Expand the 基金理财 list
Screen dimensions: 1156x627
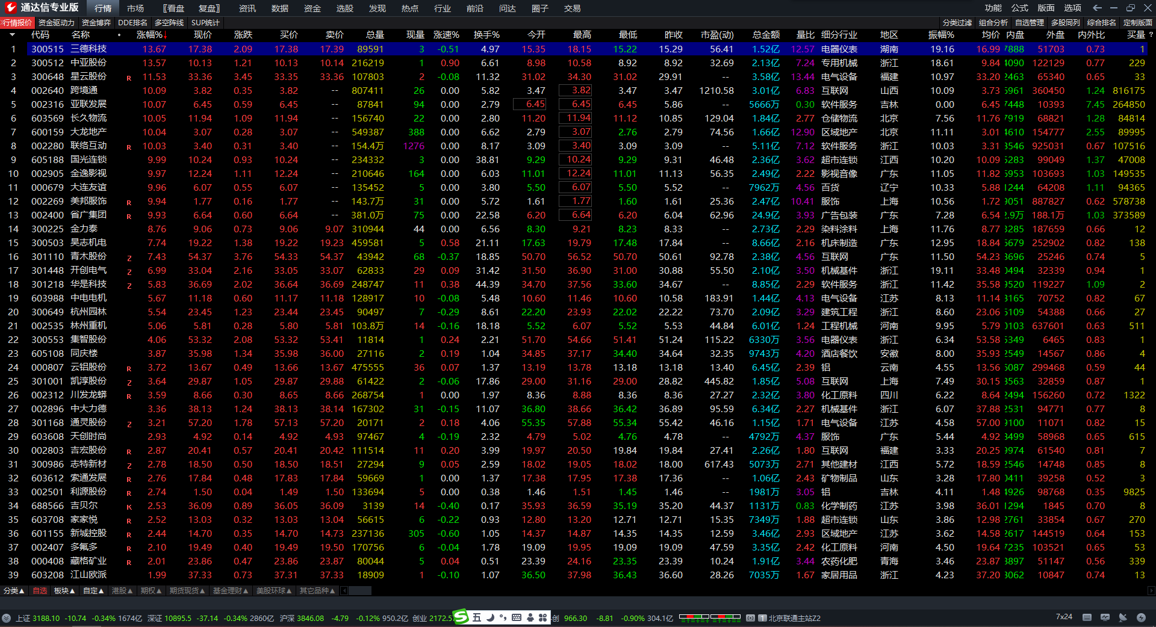click(231, 591)
